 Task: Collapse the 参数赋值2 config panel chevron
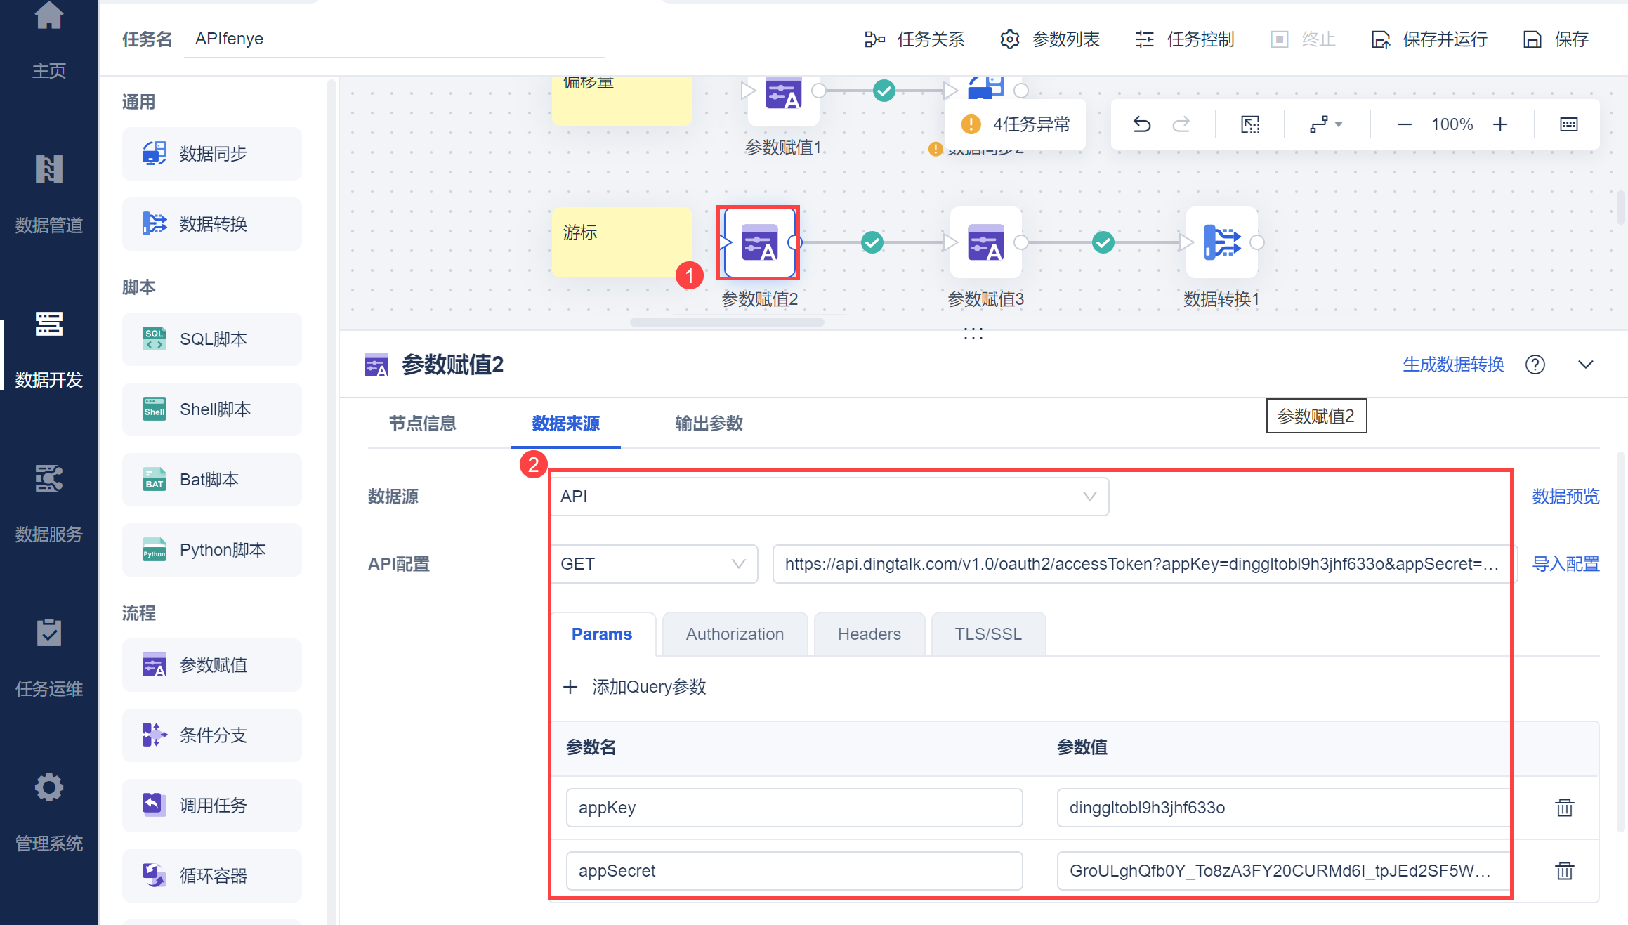1585,365
